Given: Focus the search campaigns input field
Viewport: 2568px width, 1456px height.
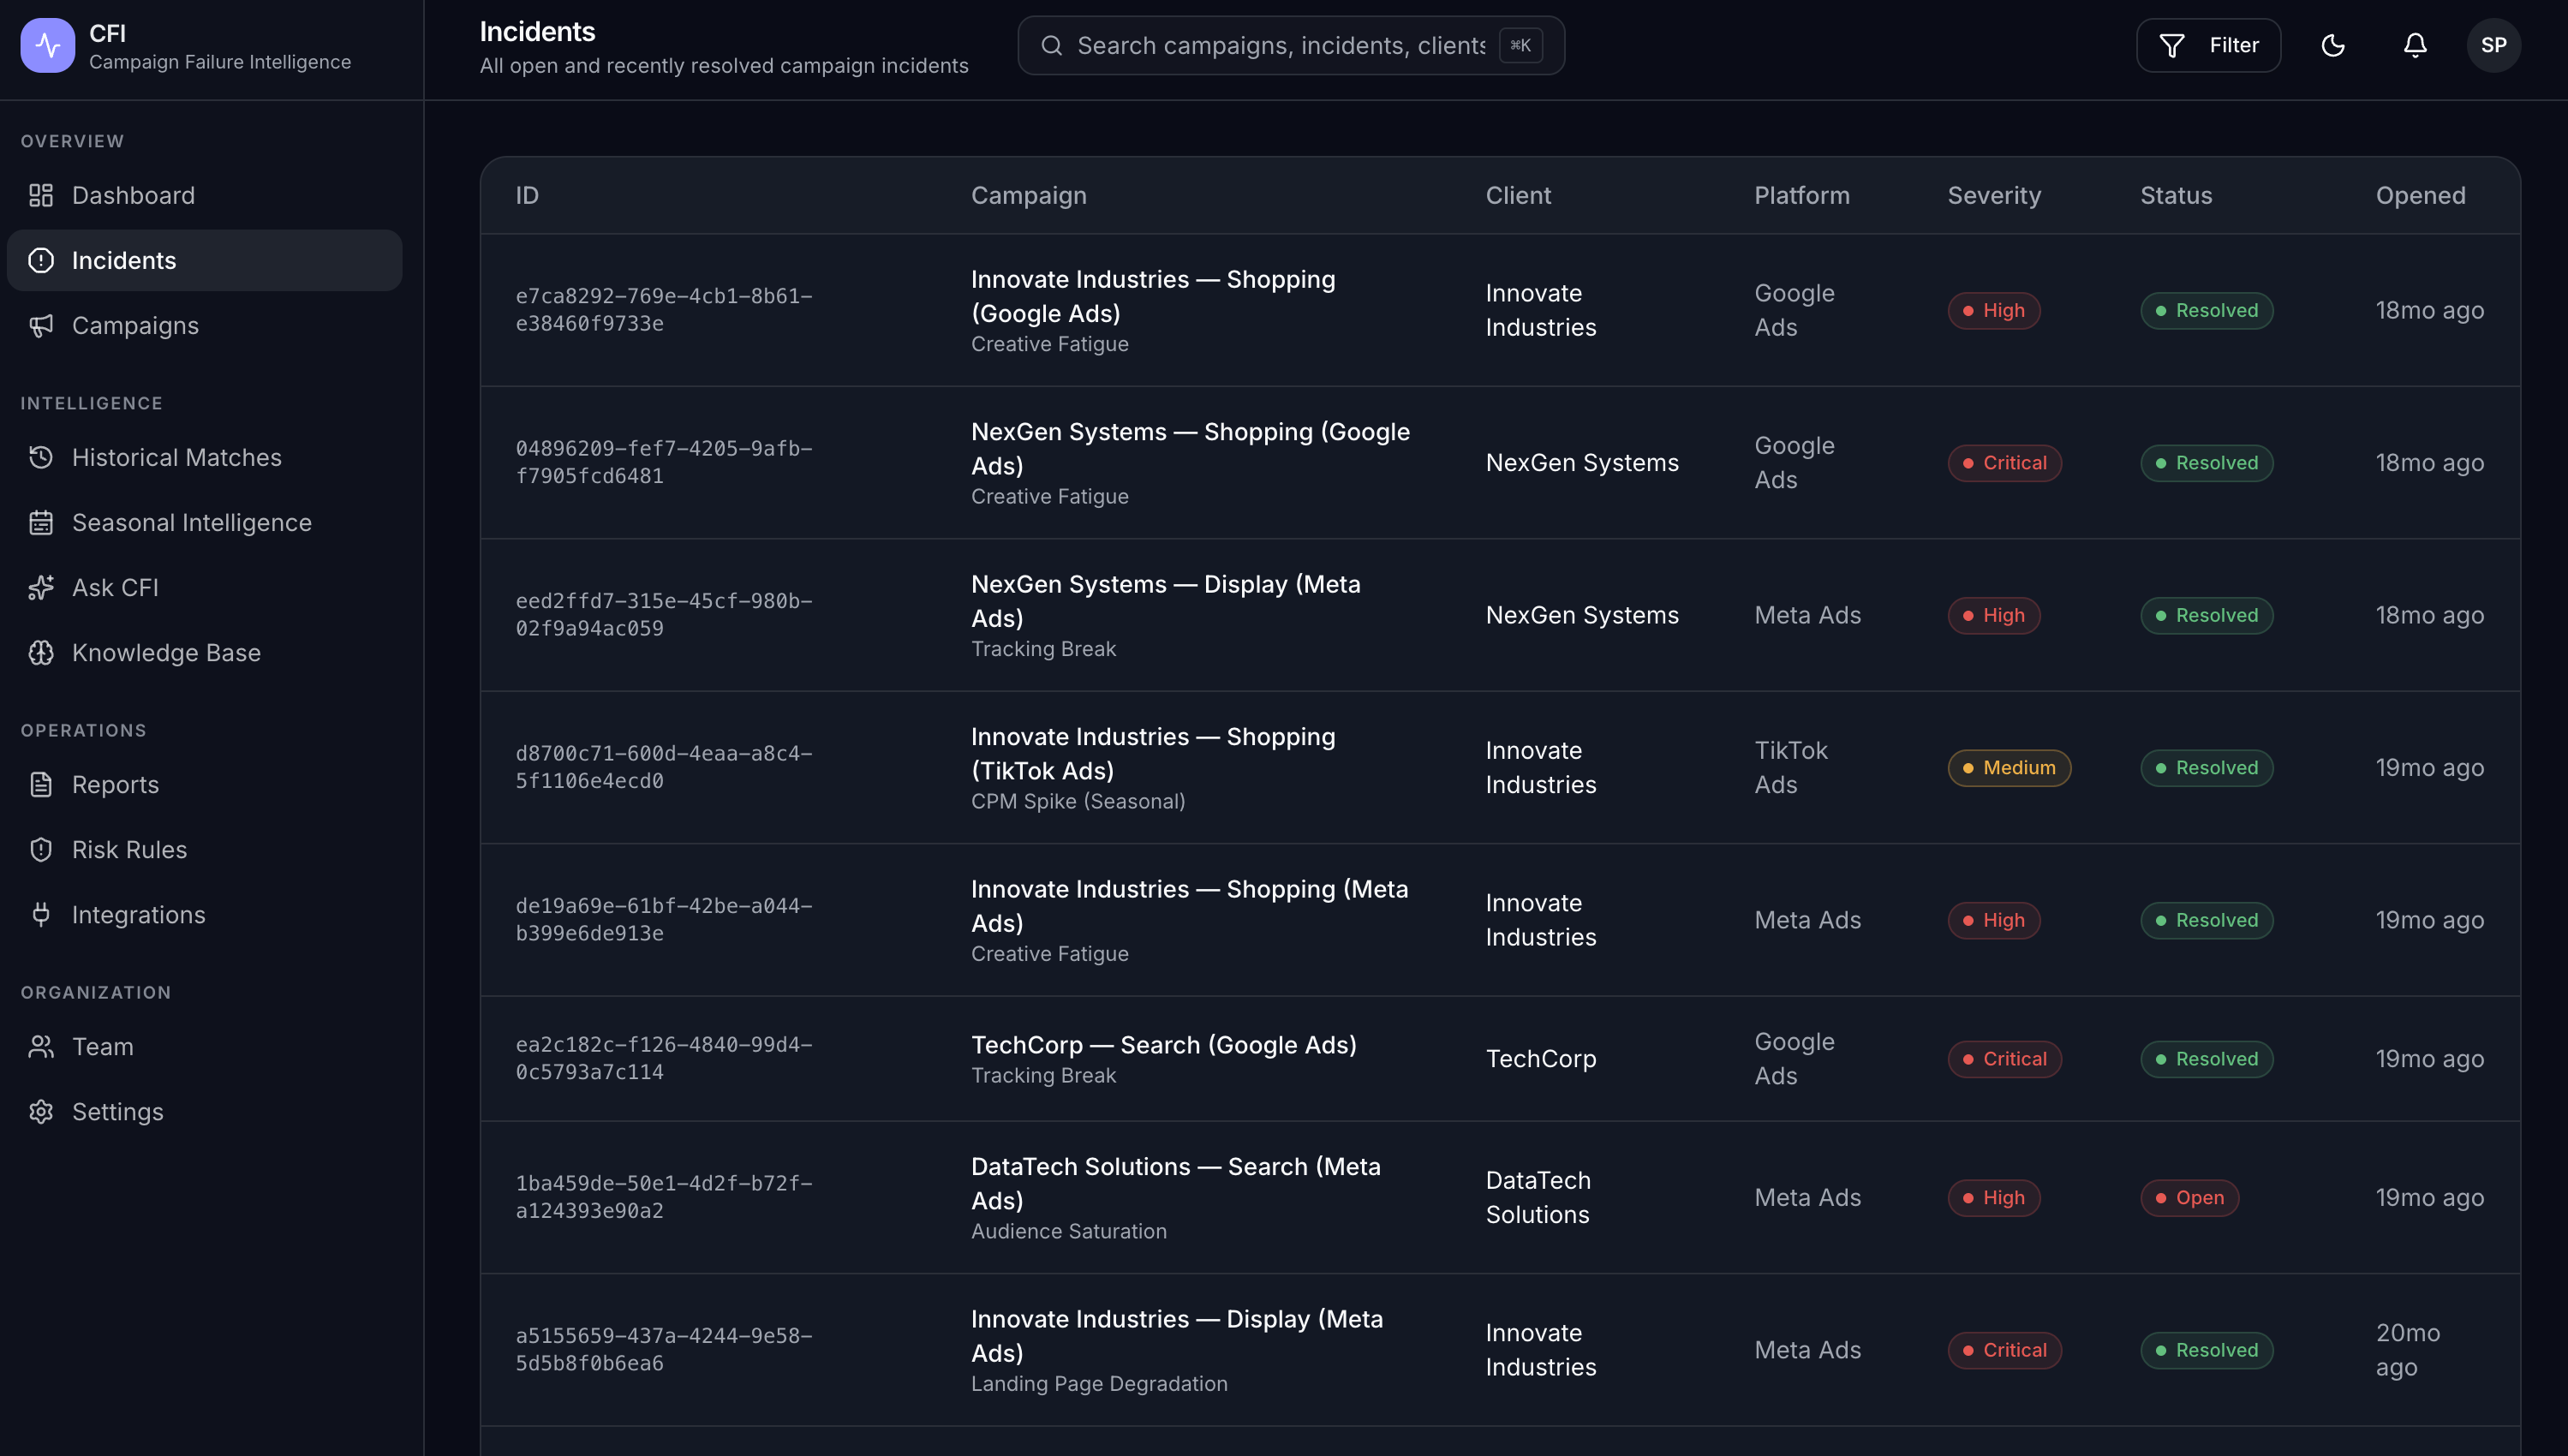Looking at the screenshot, I should [1291, 45].
